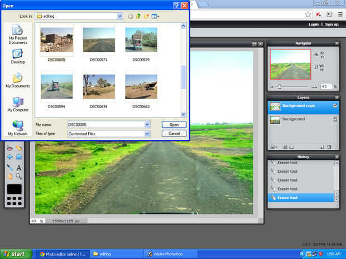Switch to Adobe Photoshop taskbar item
The height and width of the screenshot is (259, 346).
point(171,254)
